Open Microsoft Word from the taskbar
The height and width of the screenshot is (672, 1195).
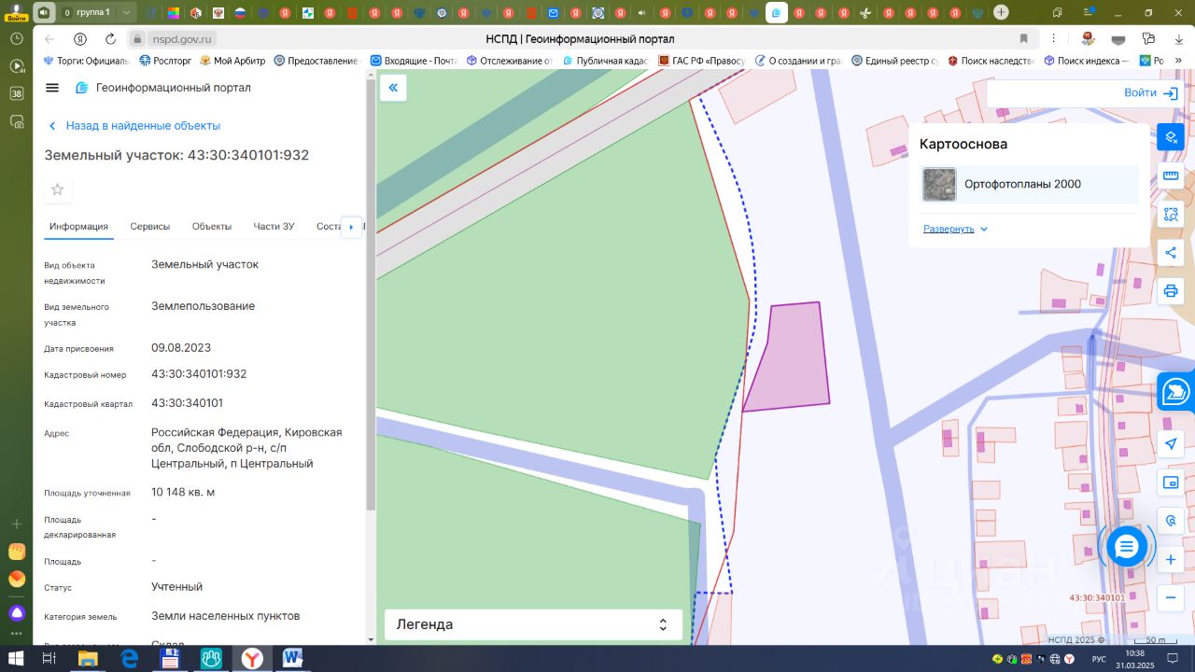(x=293, y=659)
